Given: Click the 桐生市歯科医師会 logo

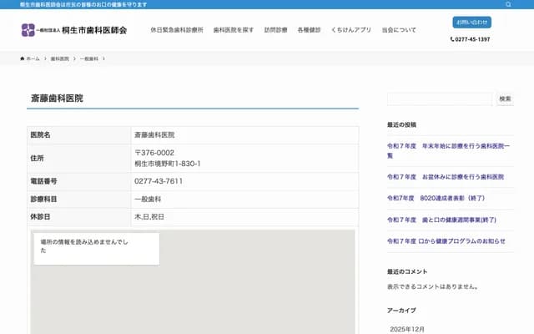Looking at the screenshot, I should (74, 30).
